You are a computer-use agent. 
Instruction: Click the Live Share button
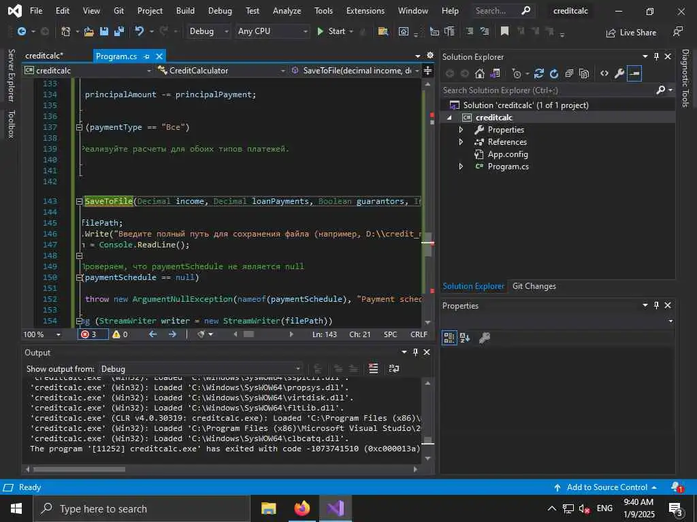point(631,33)
